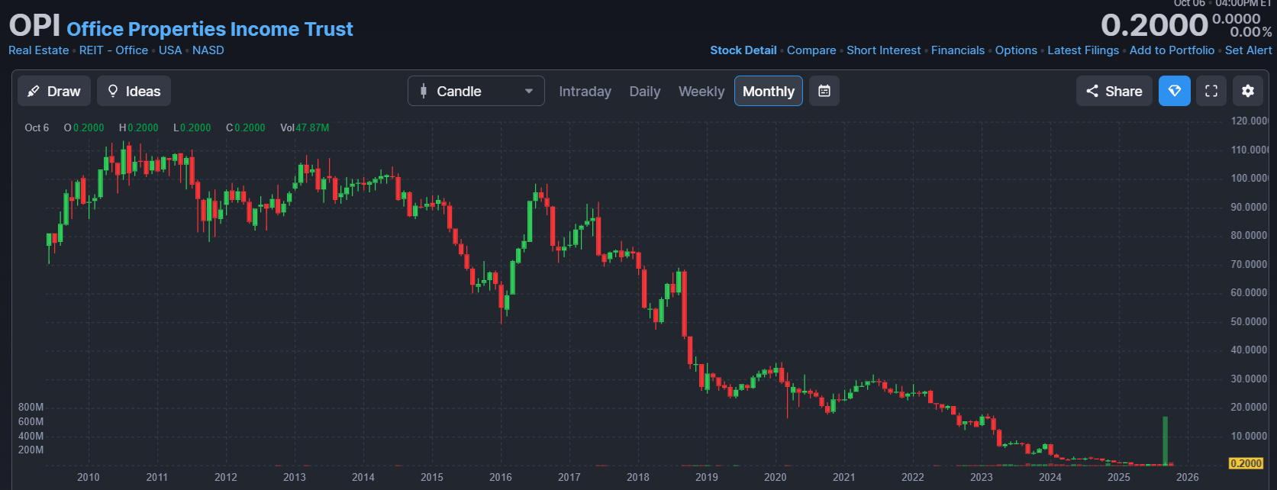
Task: Click the 800M volume axis label
Action: point(31,407)
